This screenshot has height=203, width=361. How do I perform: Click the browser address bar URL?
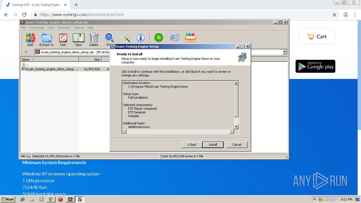[82, 15]
